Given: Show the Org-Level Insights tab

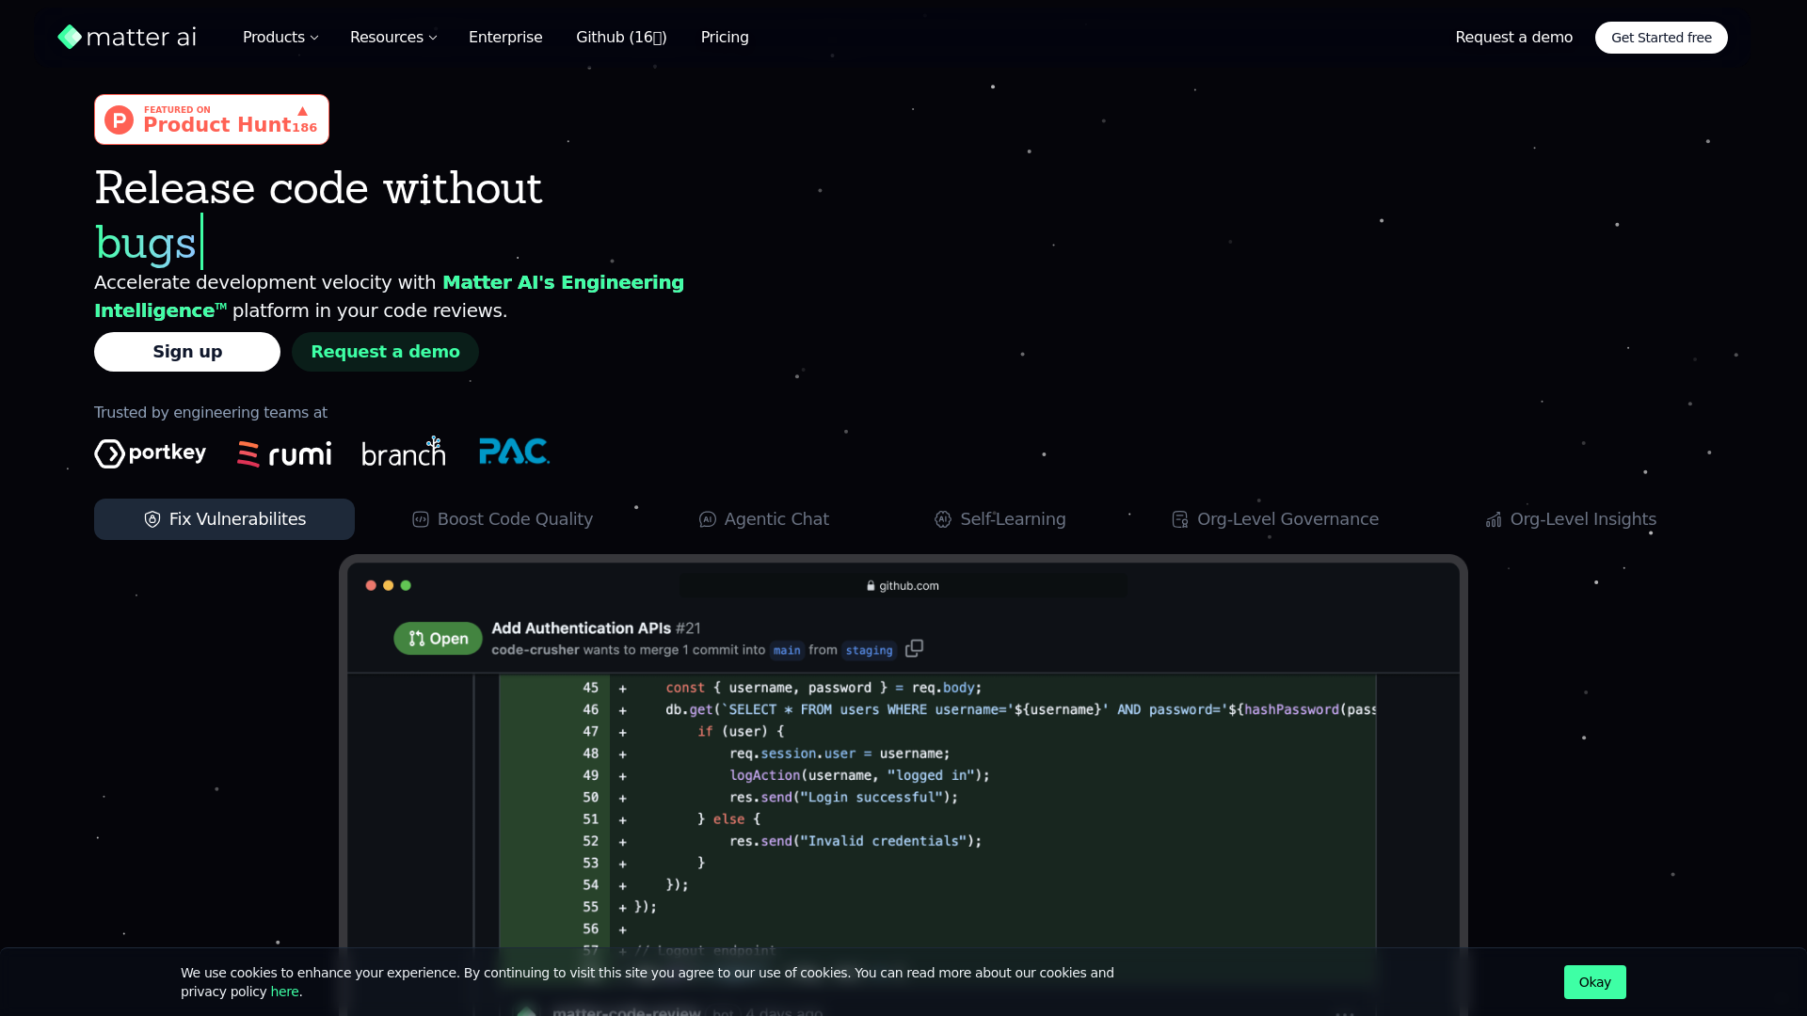Looking at the screenshot, I should click(1571, 519).
